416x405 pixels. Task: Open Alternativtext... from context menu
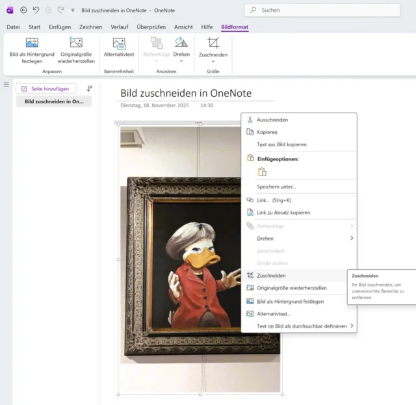tap(299, 314)
